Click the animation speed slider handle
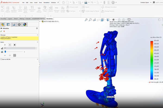The width and height of the screenshot is (163, 108). (5, 52)
